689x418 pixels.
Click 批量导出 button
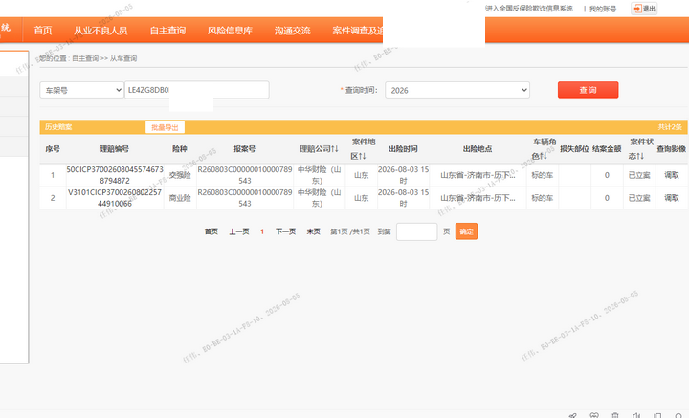[165, 127]
